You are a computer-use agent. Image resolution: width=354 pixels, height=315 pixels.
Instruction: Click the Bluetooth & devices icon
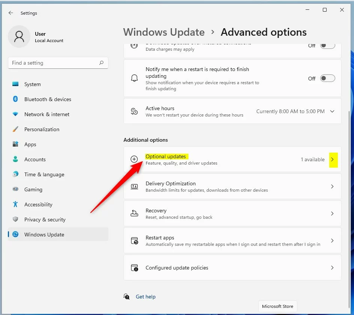click(x=15, y=99)
